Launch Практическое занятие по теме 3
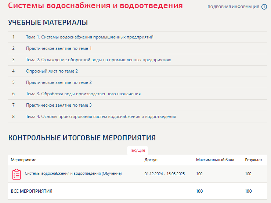 pos(59,105)
